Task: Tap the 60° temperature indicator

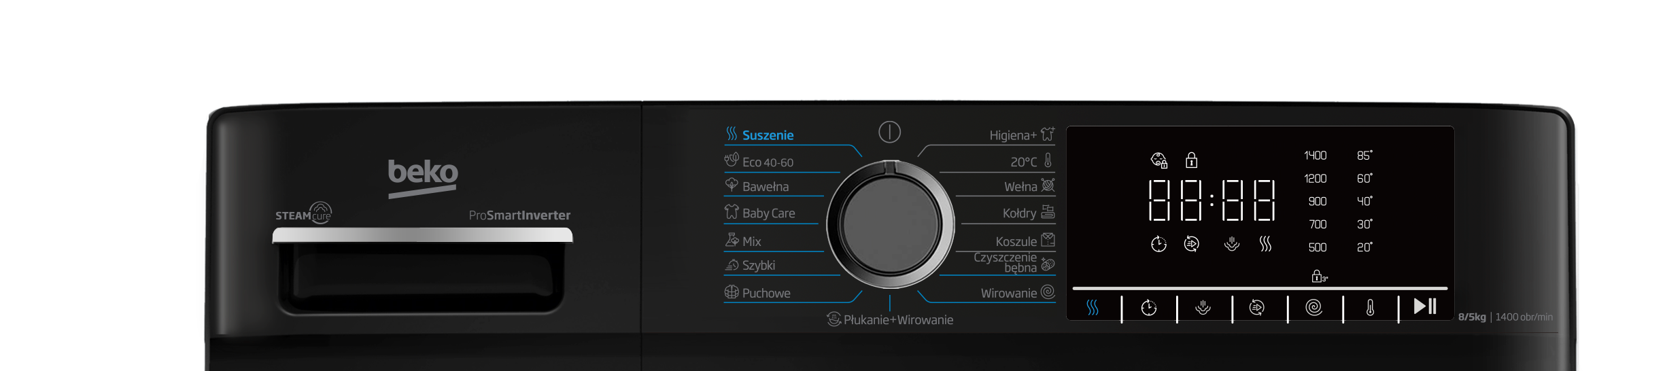Action: click(x=1364, y=179)
